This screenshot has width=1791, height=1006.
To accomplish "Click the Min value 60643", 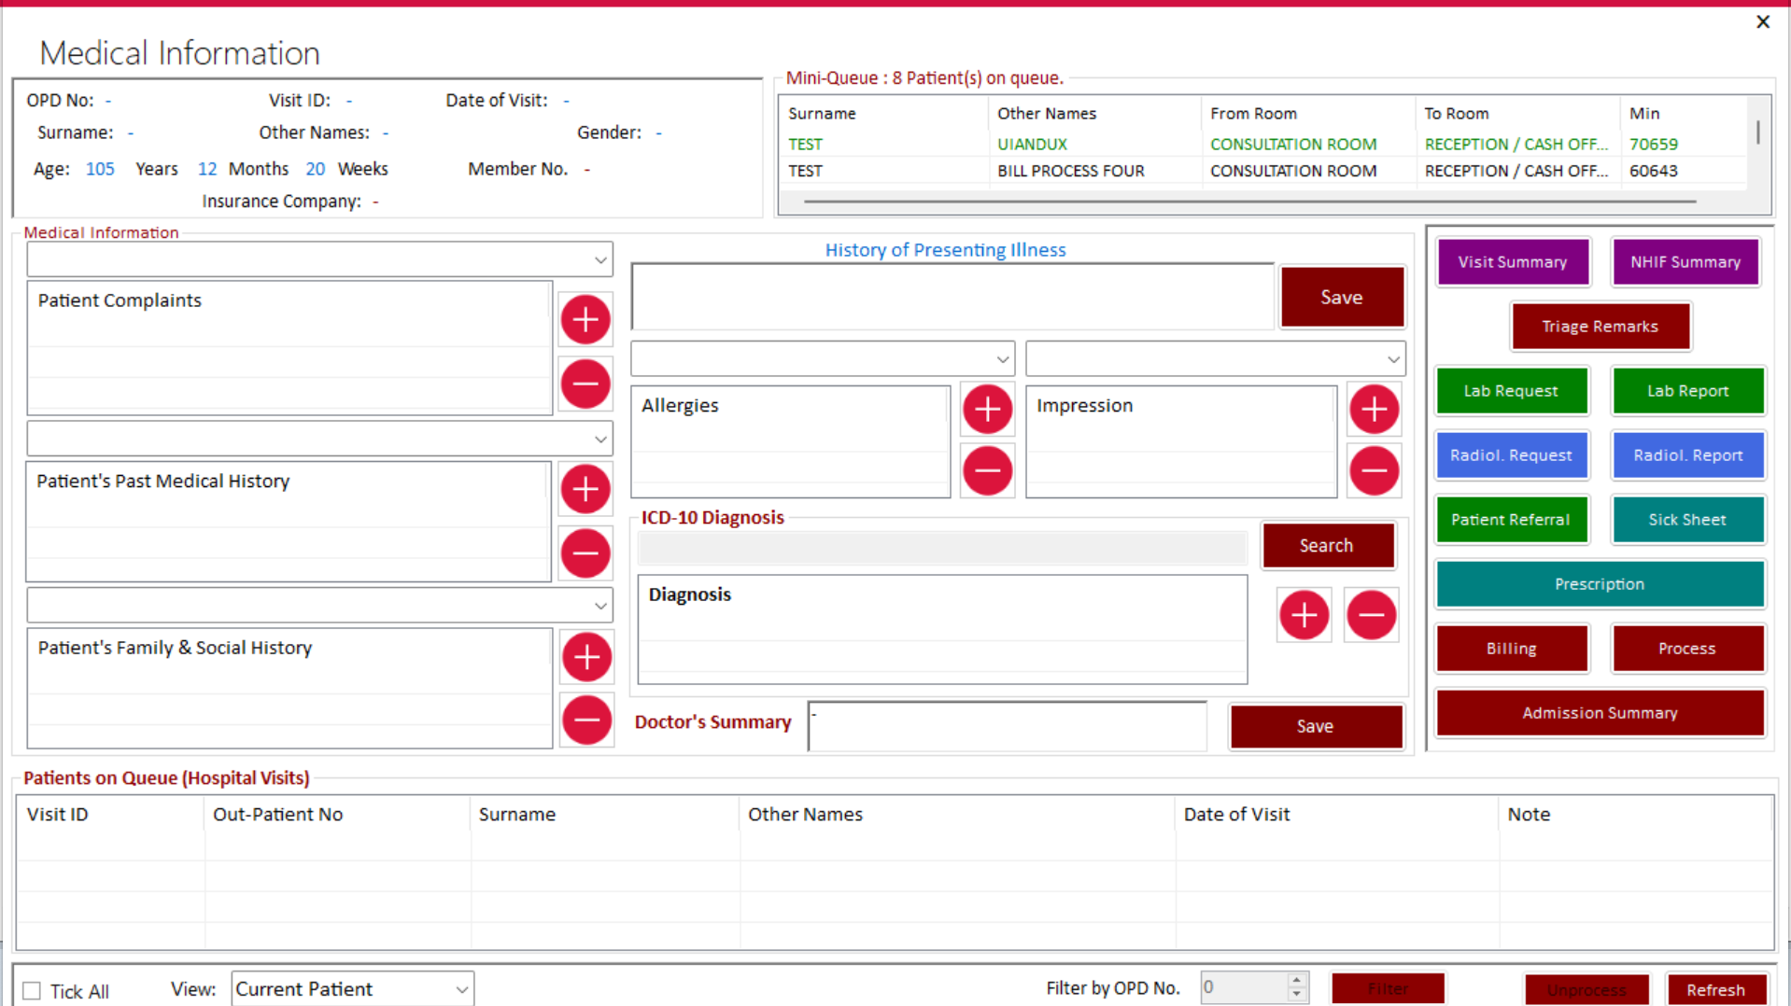I will click(x=1653, y=171).
